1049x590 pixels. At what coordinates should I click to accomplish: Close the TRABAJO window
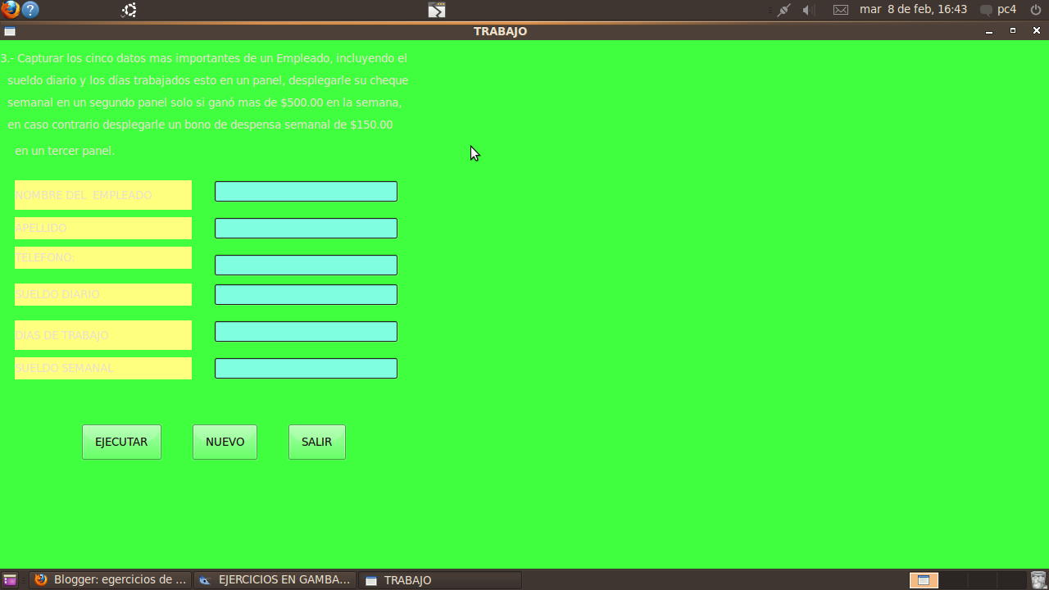pyautogui.click(x=1037, y=31)
